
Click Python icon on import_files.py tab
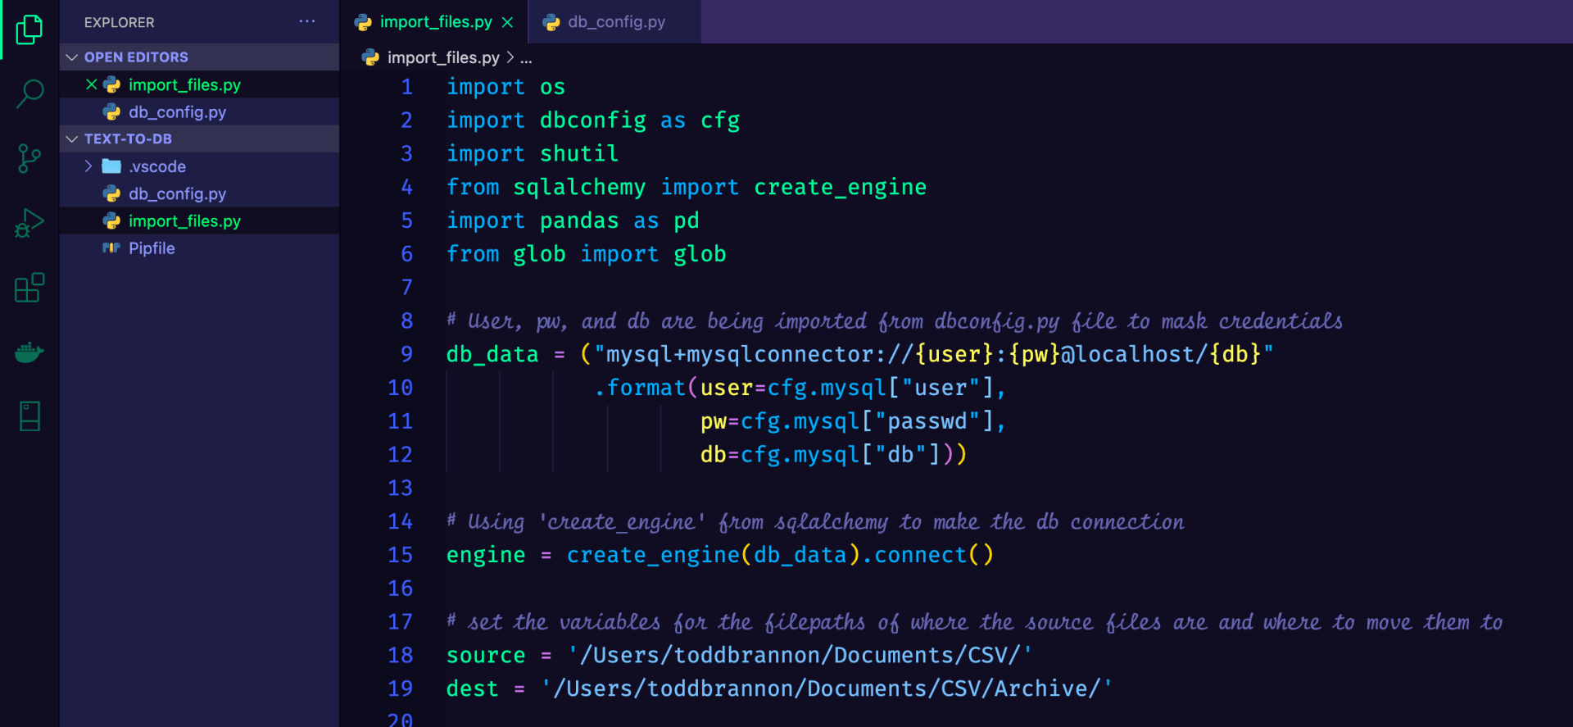pyautogui.click(x=363, y=22)
